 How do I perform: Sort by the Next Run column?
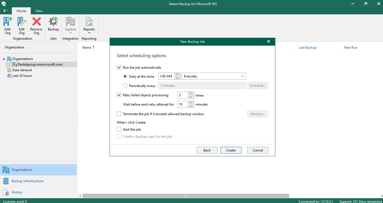(x=350, y=48)
